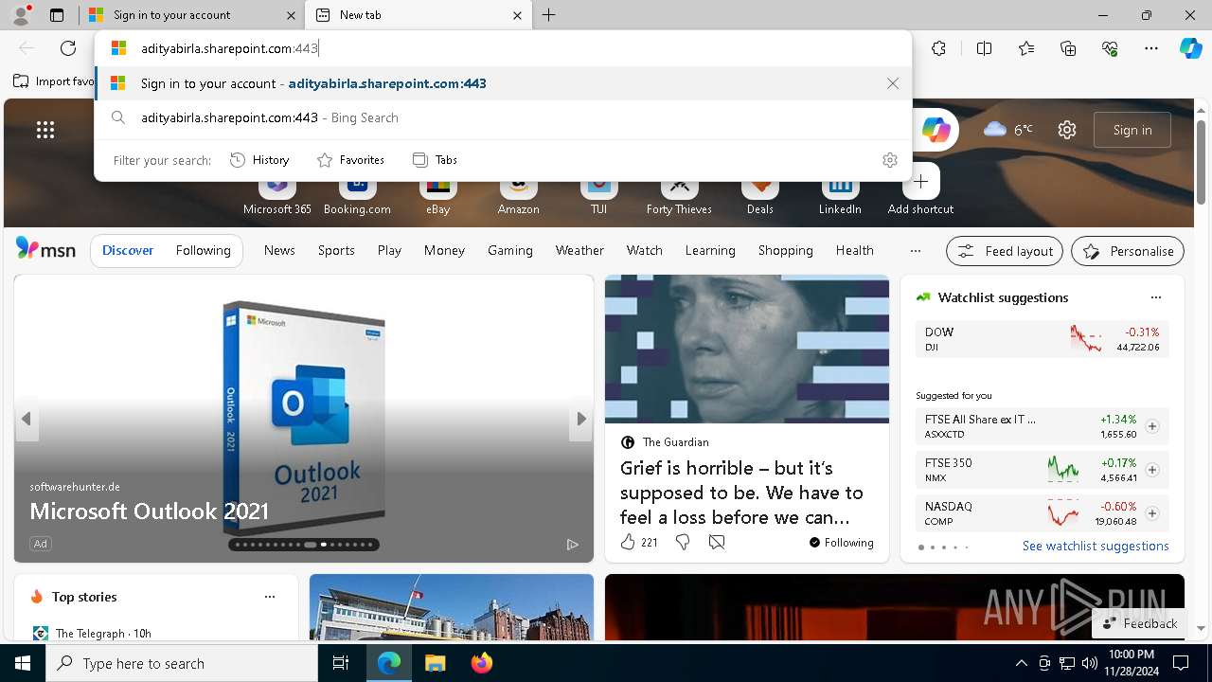1212x682 pixels.
Task: Open the LinkedIn shortcut
Action: point(840,195)
